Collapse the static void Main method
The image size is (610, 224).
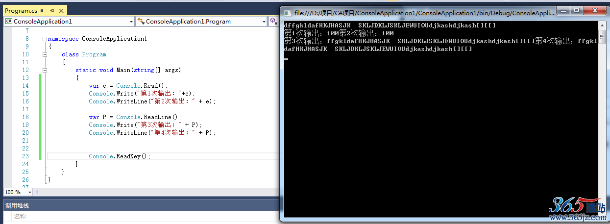[x=45, y=70]
